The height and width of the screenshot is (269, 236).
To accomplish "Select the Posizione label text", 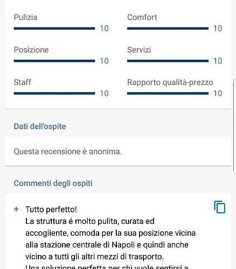I will [x=31, y=50].
